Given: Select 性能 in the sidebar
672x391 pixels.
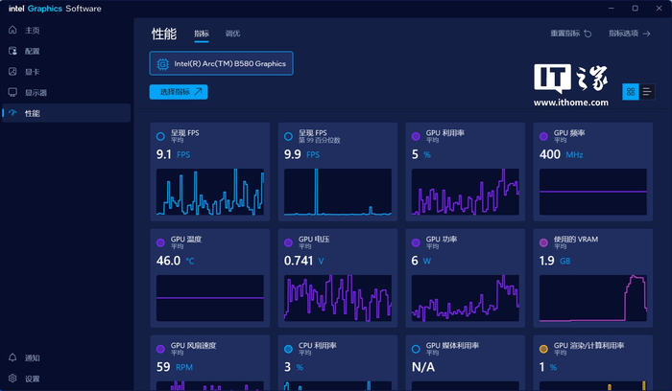Looking at the screenshot, I should (x=66, y=113).
